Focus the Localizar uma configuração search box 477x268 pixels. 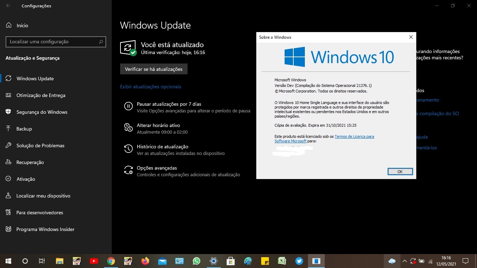(x=56, y=42)
